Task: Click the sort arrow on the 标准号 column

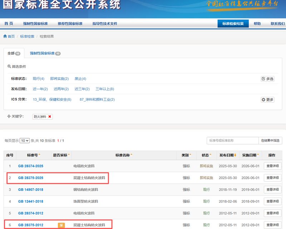Action: tap(38, 154)
